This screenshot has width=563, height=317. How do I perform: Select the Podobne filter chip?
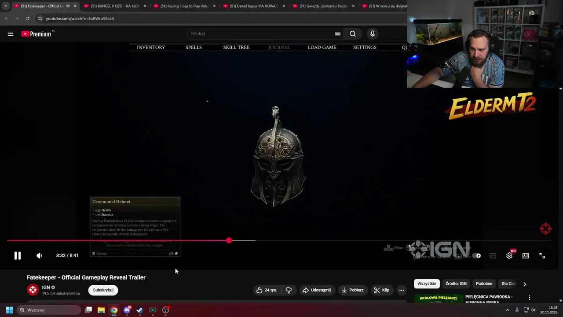click(484, 284)
